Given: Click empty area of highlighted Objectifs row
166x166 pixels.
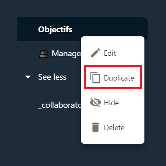Looking at the screenshot, I should (111, 27).
